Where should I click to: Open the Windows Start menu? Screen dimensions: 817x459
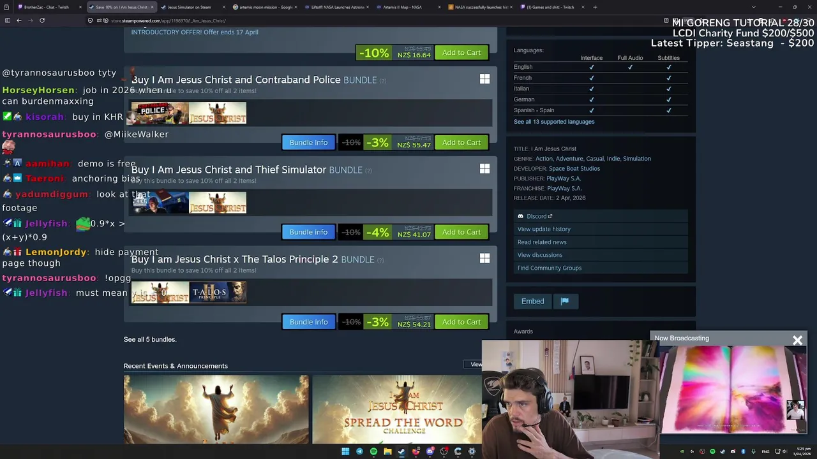click(x=345, y=451)
